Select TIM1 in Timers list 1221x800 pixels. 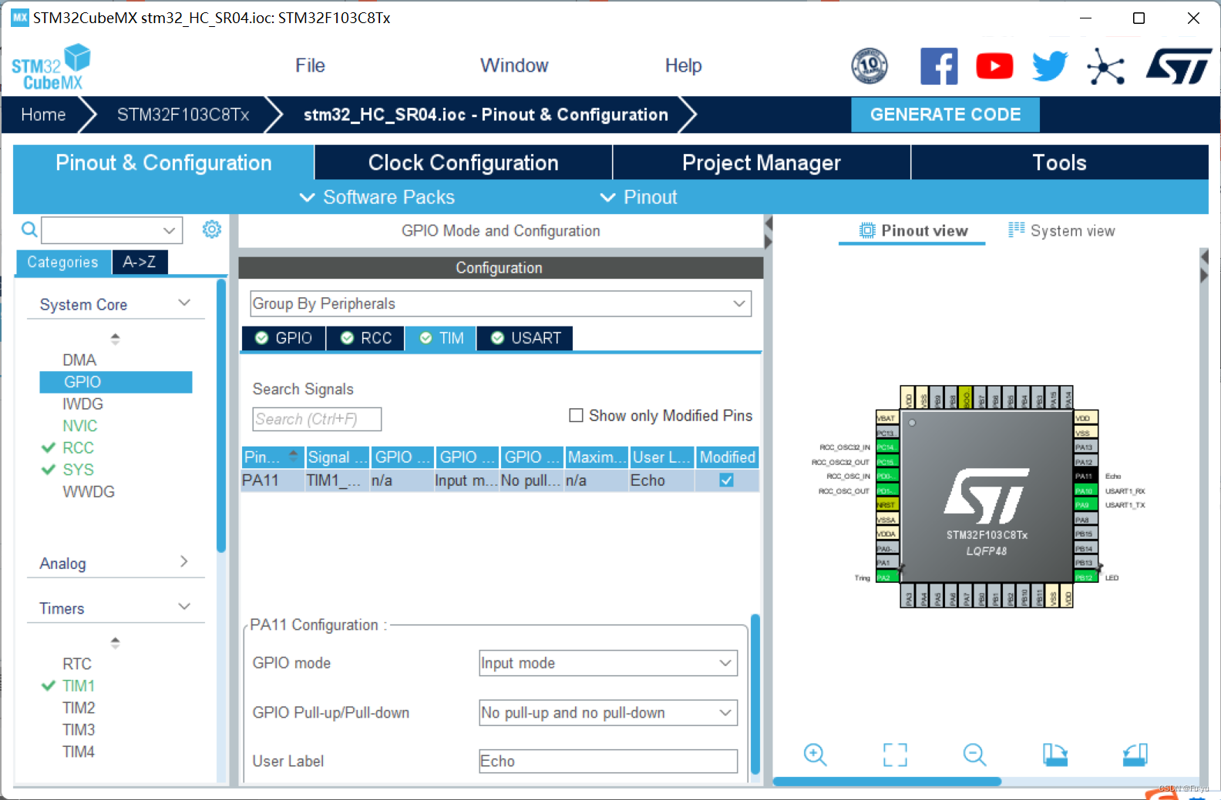78,685
